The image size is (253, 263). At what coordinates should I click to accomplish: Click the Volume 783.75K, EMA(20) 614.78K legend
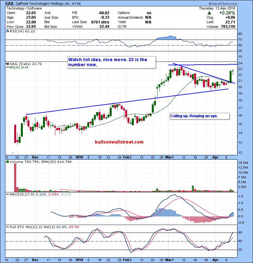coord(41,162)
